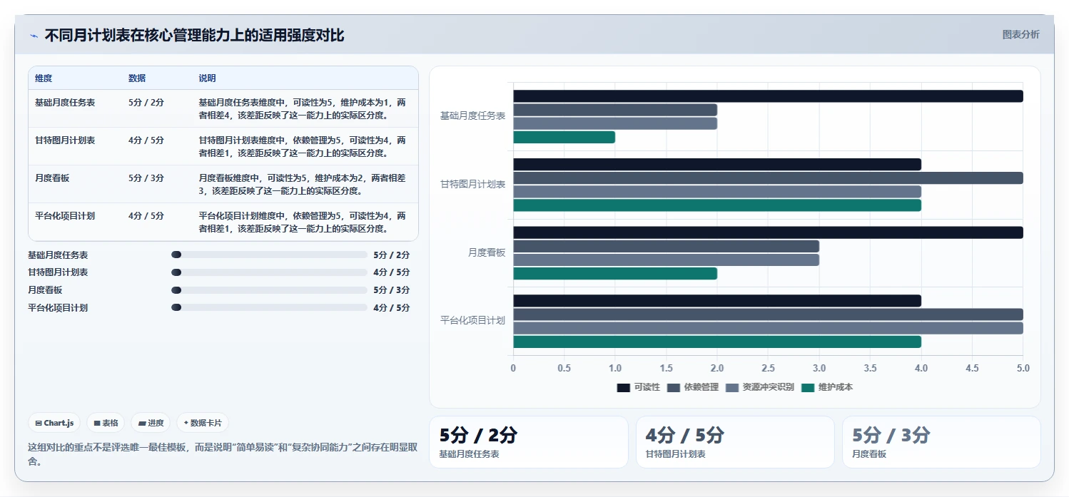Click the Chart.js chip
This screenshot has height=497, width=1069.
point(54,423)
